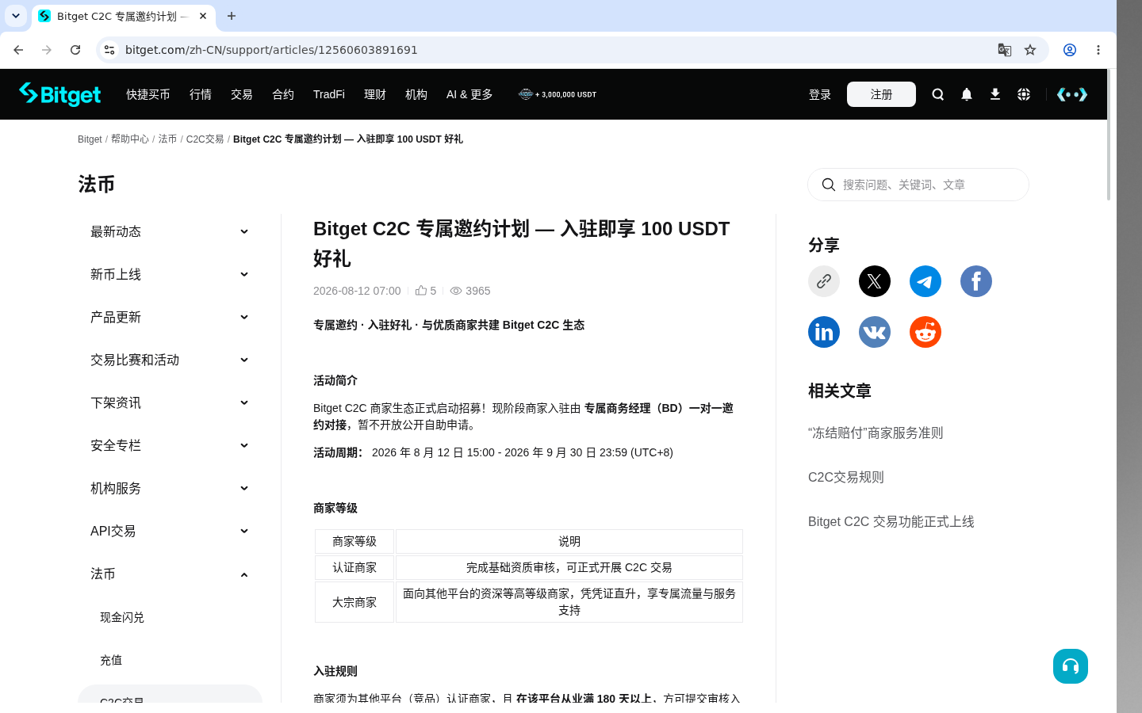Click 登录 login link
Screen dimensions: 1142x713
point(820,94)
